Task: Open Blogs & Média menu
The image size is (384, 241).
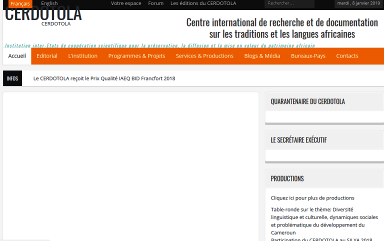Action: 262,56
